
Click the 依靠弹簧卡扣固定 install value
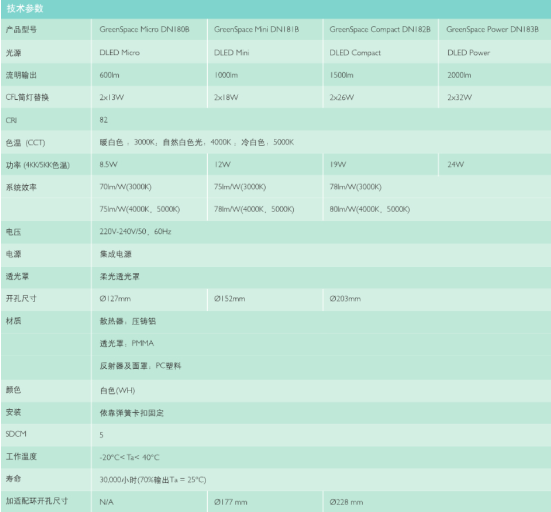point(132,413)
